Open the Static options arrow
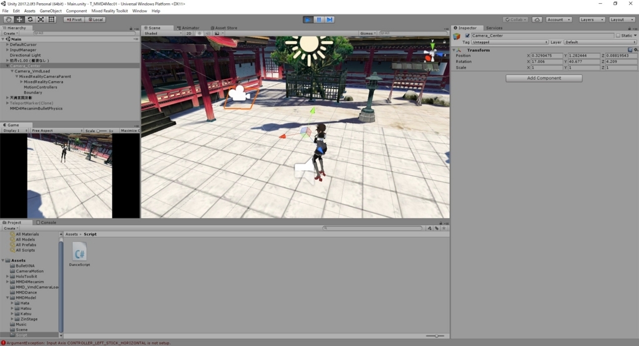The image size is (639, 346). (635, 36)
